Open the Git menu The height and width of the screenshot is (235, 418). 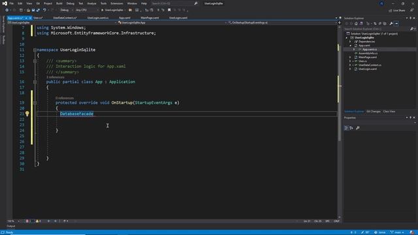point(38,3)
